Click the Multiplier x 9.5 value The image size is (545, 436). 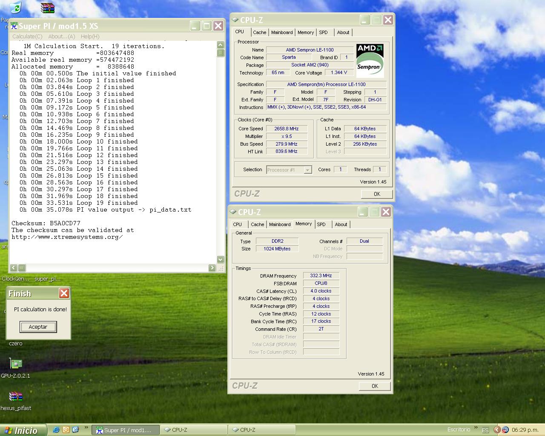(x=286, y=136)
